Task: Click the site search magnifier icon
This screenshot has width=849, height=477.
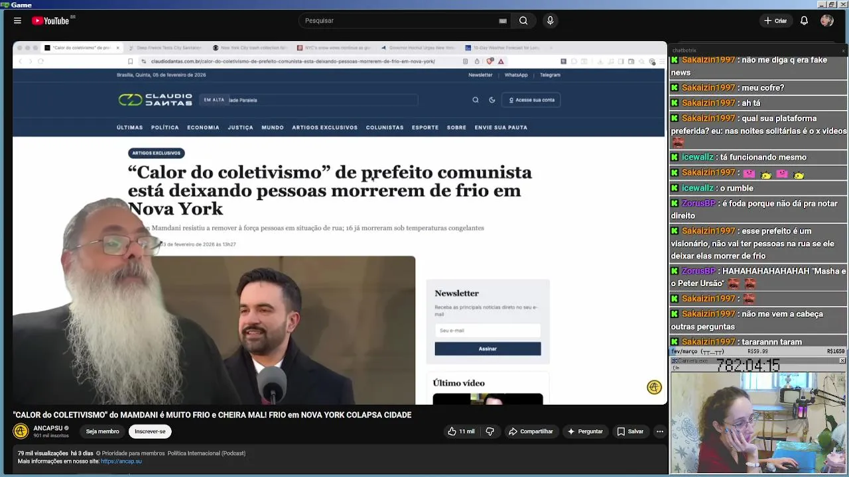Action: coord(476,100)
